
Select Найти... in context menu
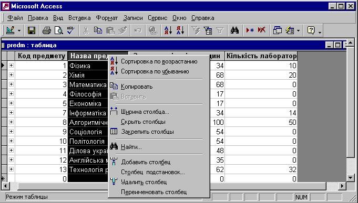tap(159, 147)
